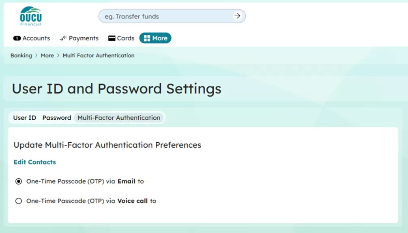Click the Edit Contacts link

point(35,162)
